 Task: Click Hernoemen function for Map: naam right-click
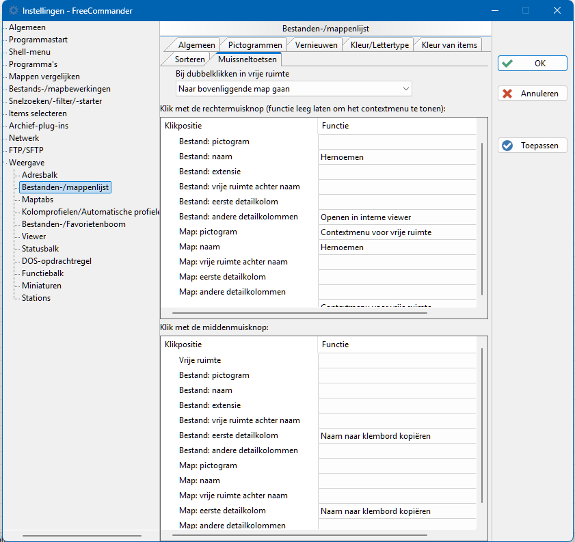click(397, 247)
